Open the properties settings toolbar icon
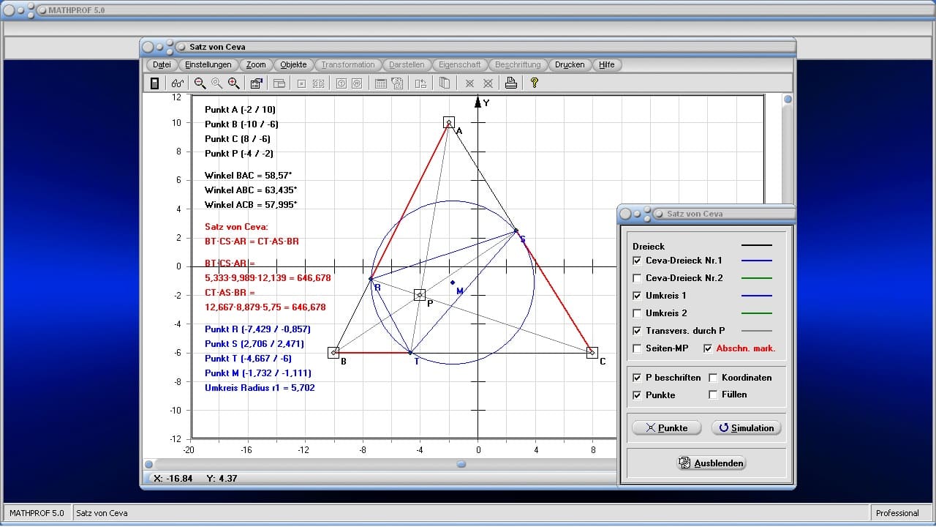 [x=257, y=83]
